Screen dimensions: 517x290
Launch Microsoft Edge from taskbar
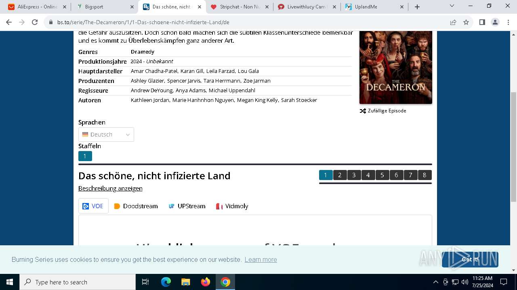(x=166, y=282)
